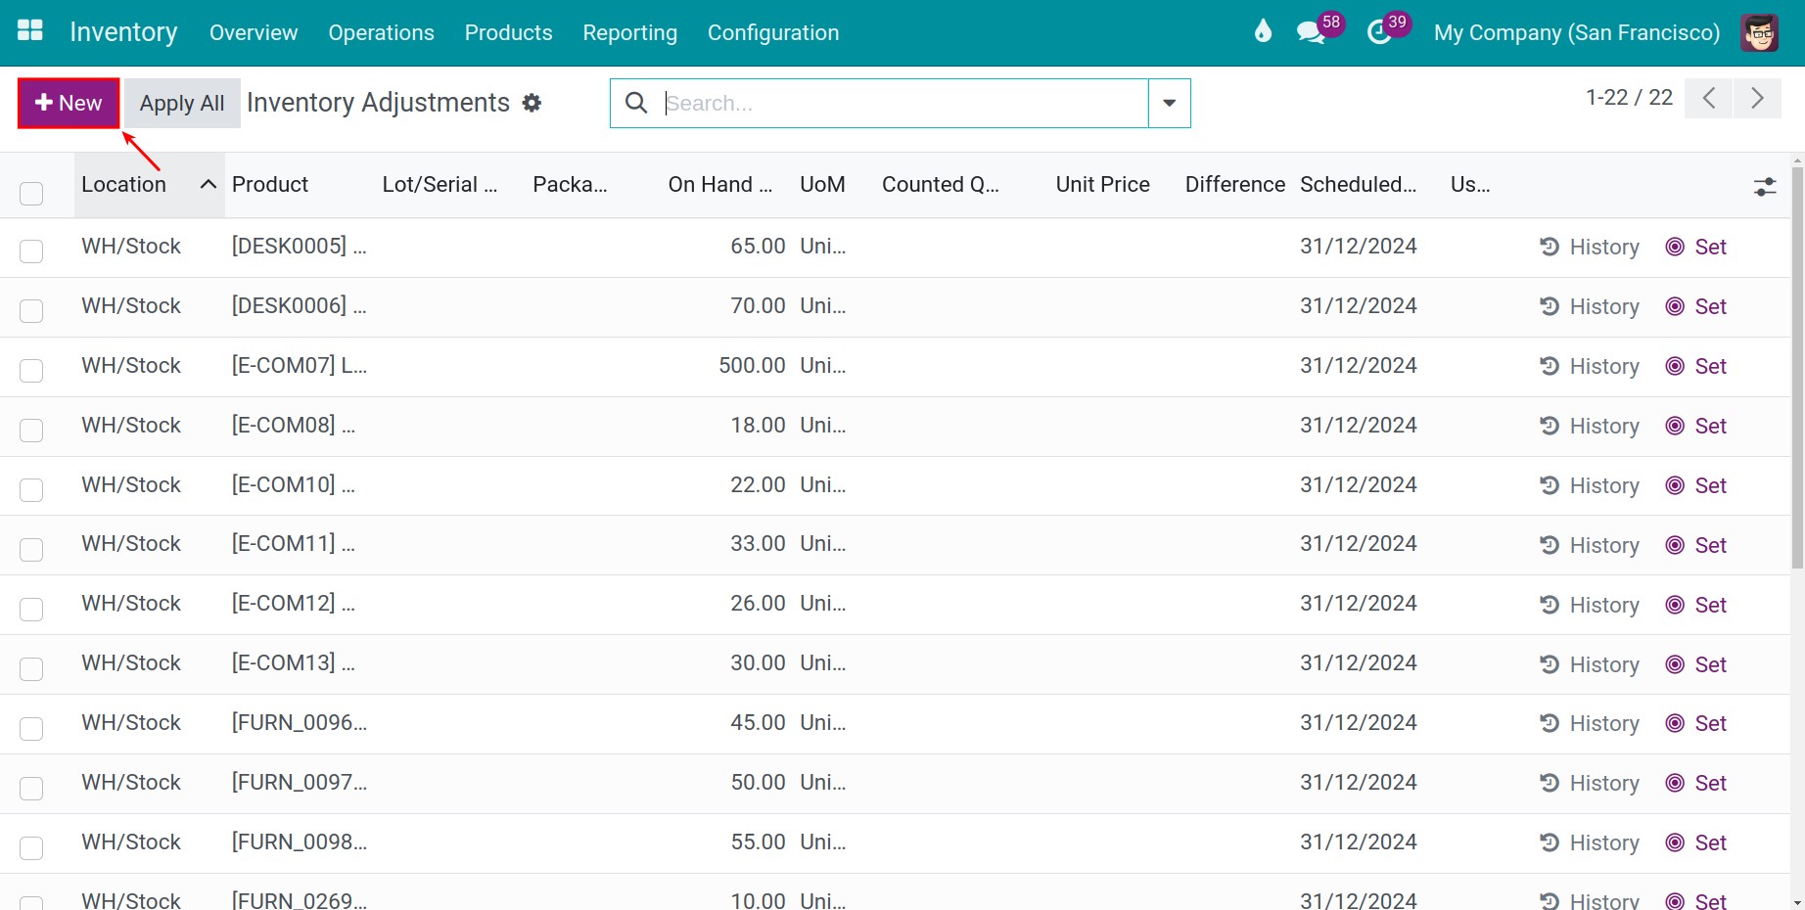Screen dimensions: 1805x910
Task: Open the apps grid home menu
Action: tap(30, 31)
